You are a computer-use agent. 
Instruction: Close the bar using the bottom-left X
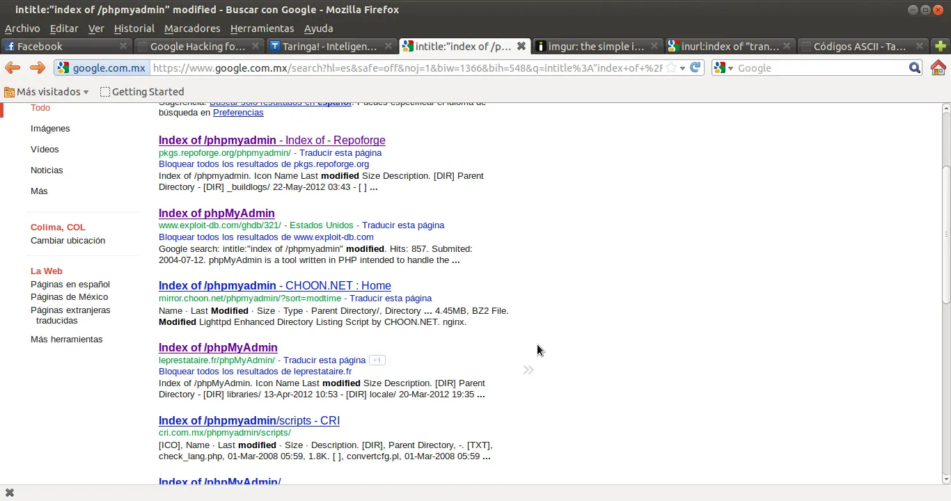click(10, 493)
